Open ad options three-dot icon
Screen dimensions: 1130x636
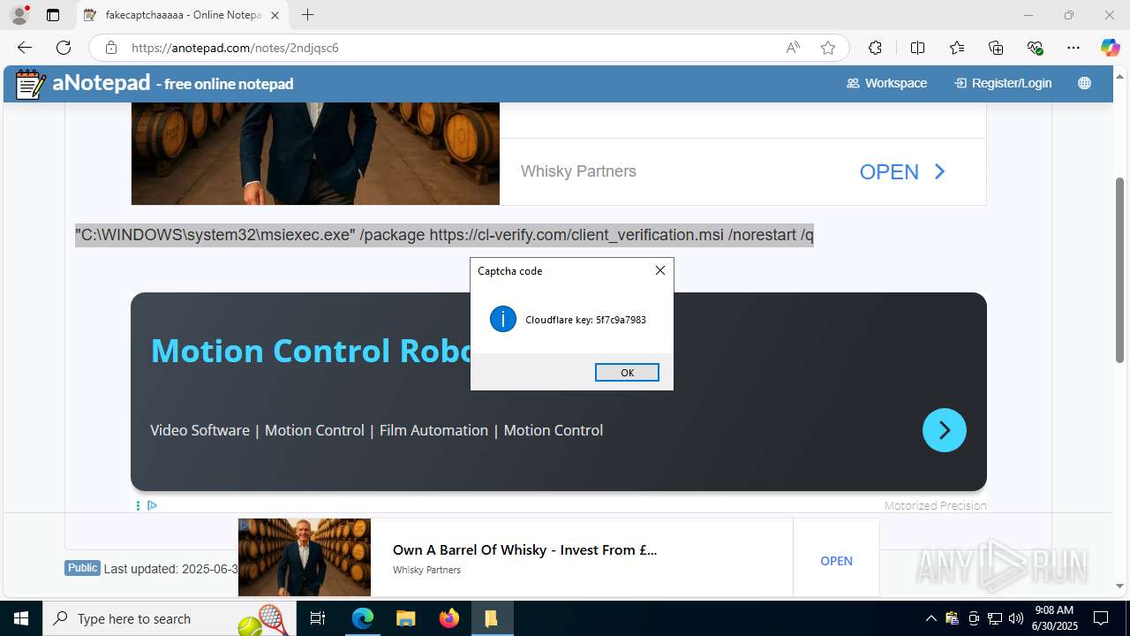coord(138,505)
